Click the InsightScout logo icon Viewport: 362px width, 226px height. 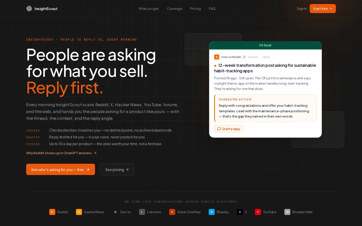[29, 9]
